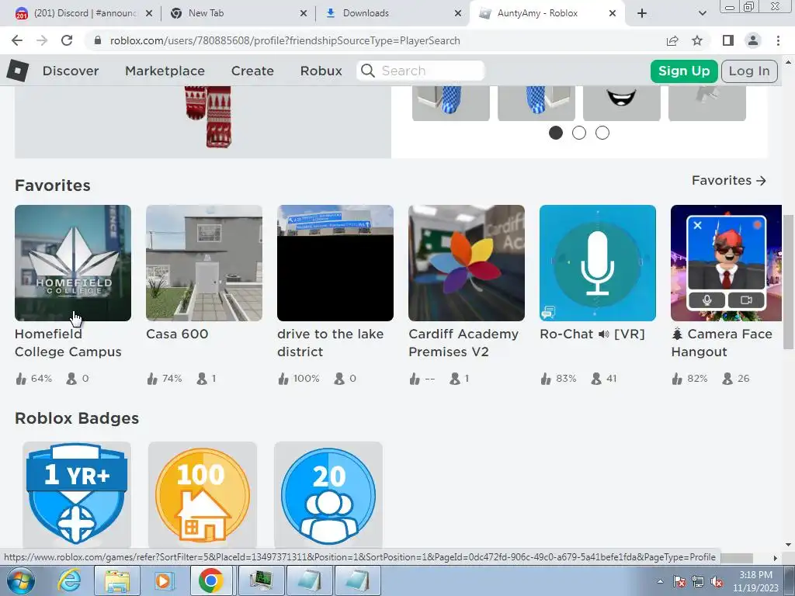
Task: Open Cardiff Academy Premises V2 link
Action: click(463, 342)
